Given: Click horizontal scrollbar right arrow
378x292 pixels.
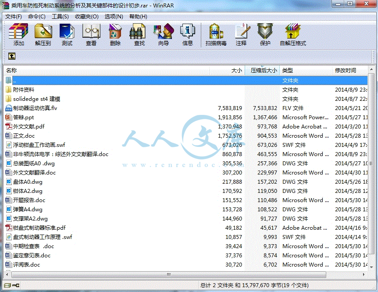Looking at the screenshot, I should (x=364, y=274).
